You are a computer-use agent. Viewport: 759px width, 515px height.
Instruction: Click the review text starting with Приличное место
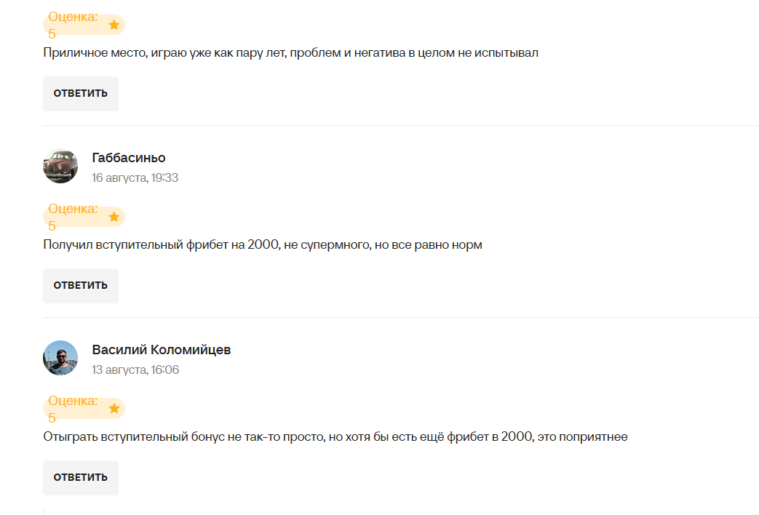pyautogui.click(x=291, y=53)
